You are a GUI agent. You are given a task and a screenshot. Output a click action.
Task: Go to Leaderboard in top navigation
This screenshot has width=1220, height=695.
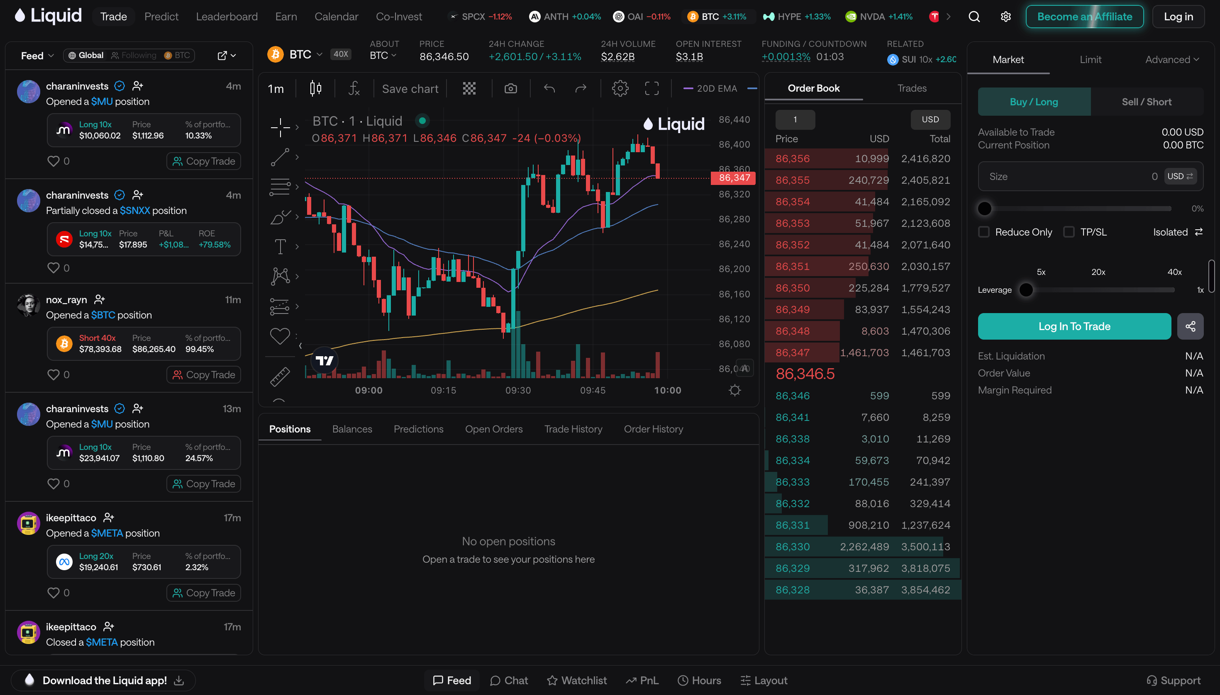227,17
